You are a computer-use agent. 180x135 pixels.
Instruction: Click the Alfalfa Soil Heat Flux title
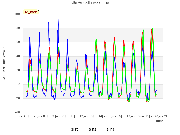[90, 3]
